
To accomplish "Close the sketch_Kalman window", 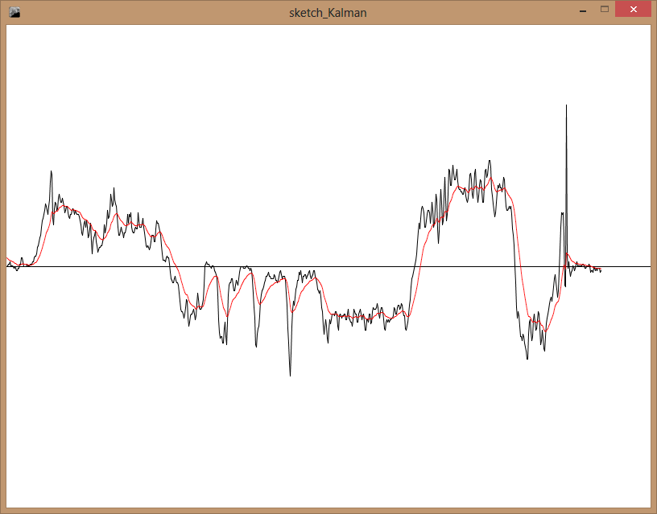I will (x=634, y=10).
